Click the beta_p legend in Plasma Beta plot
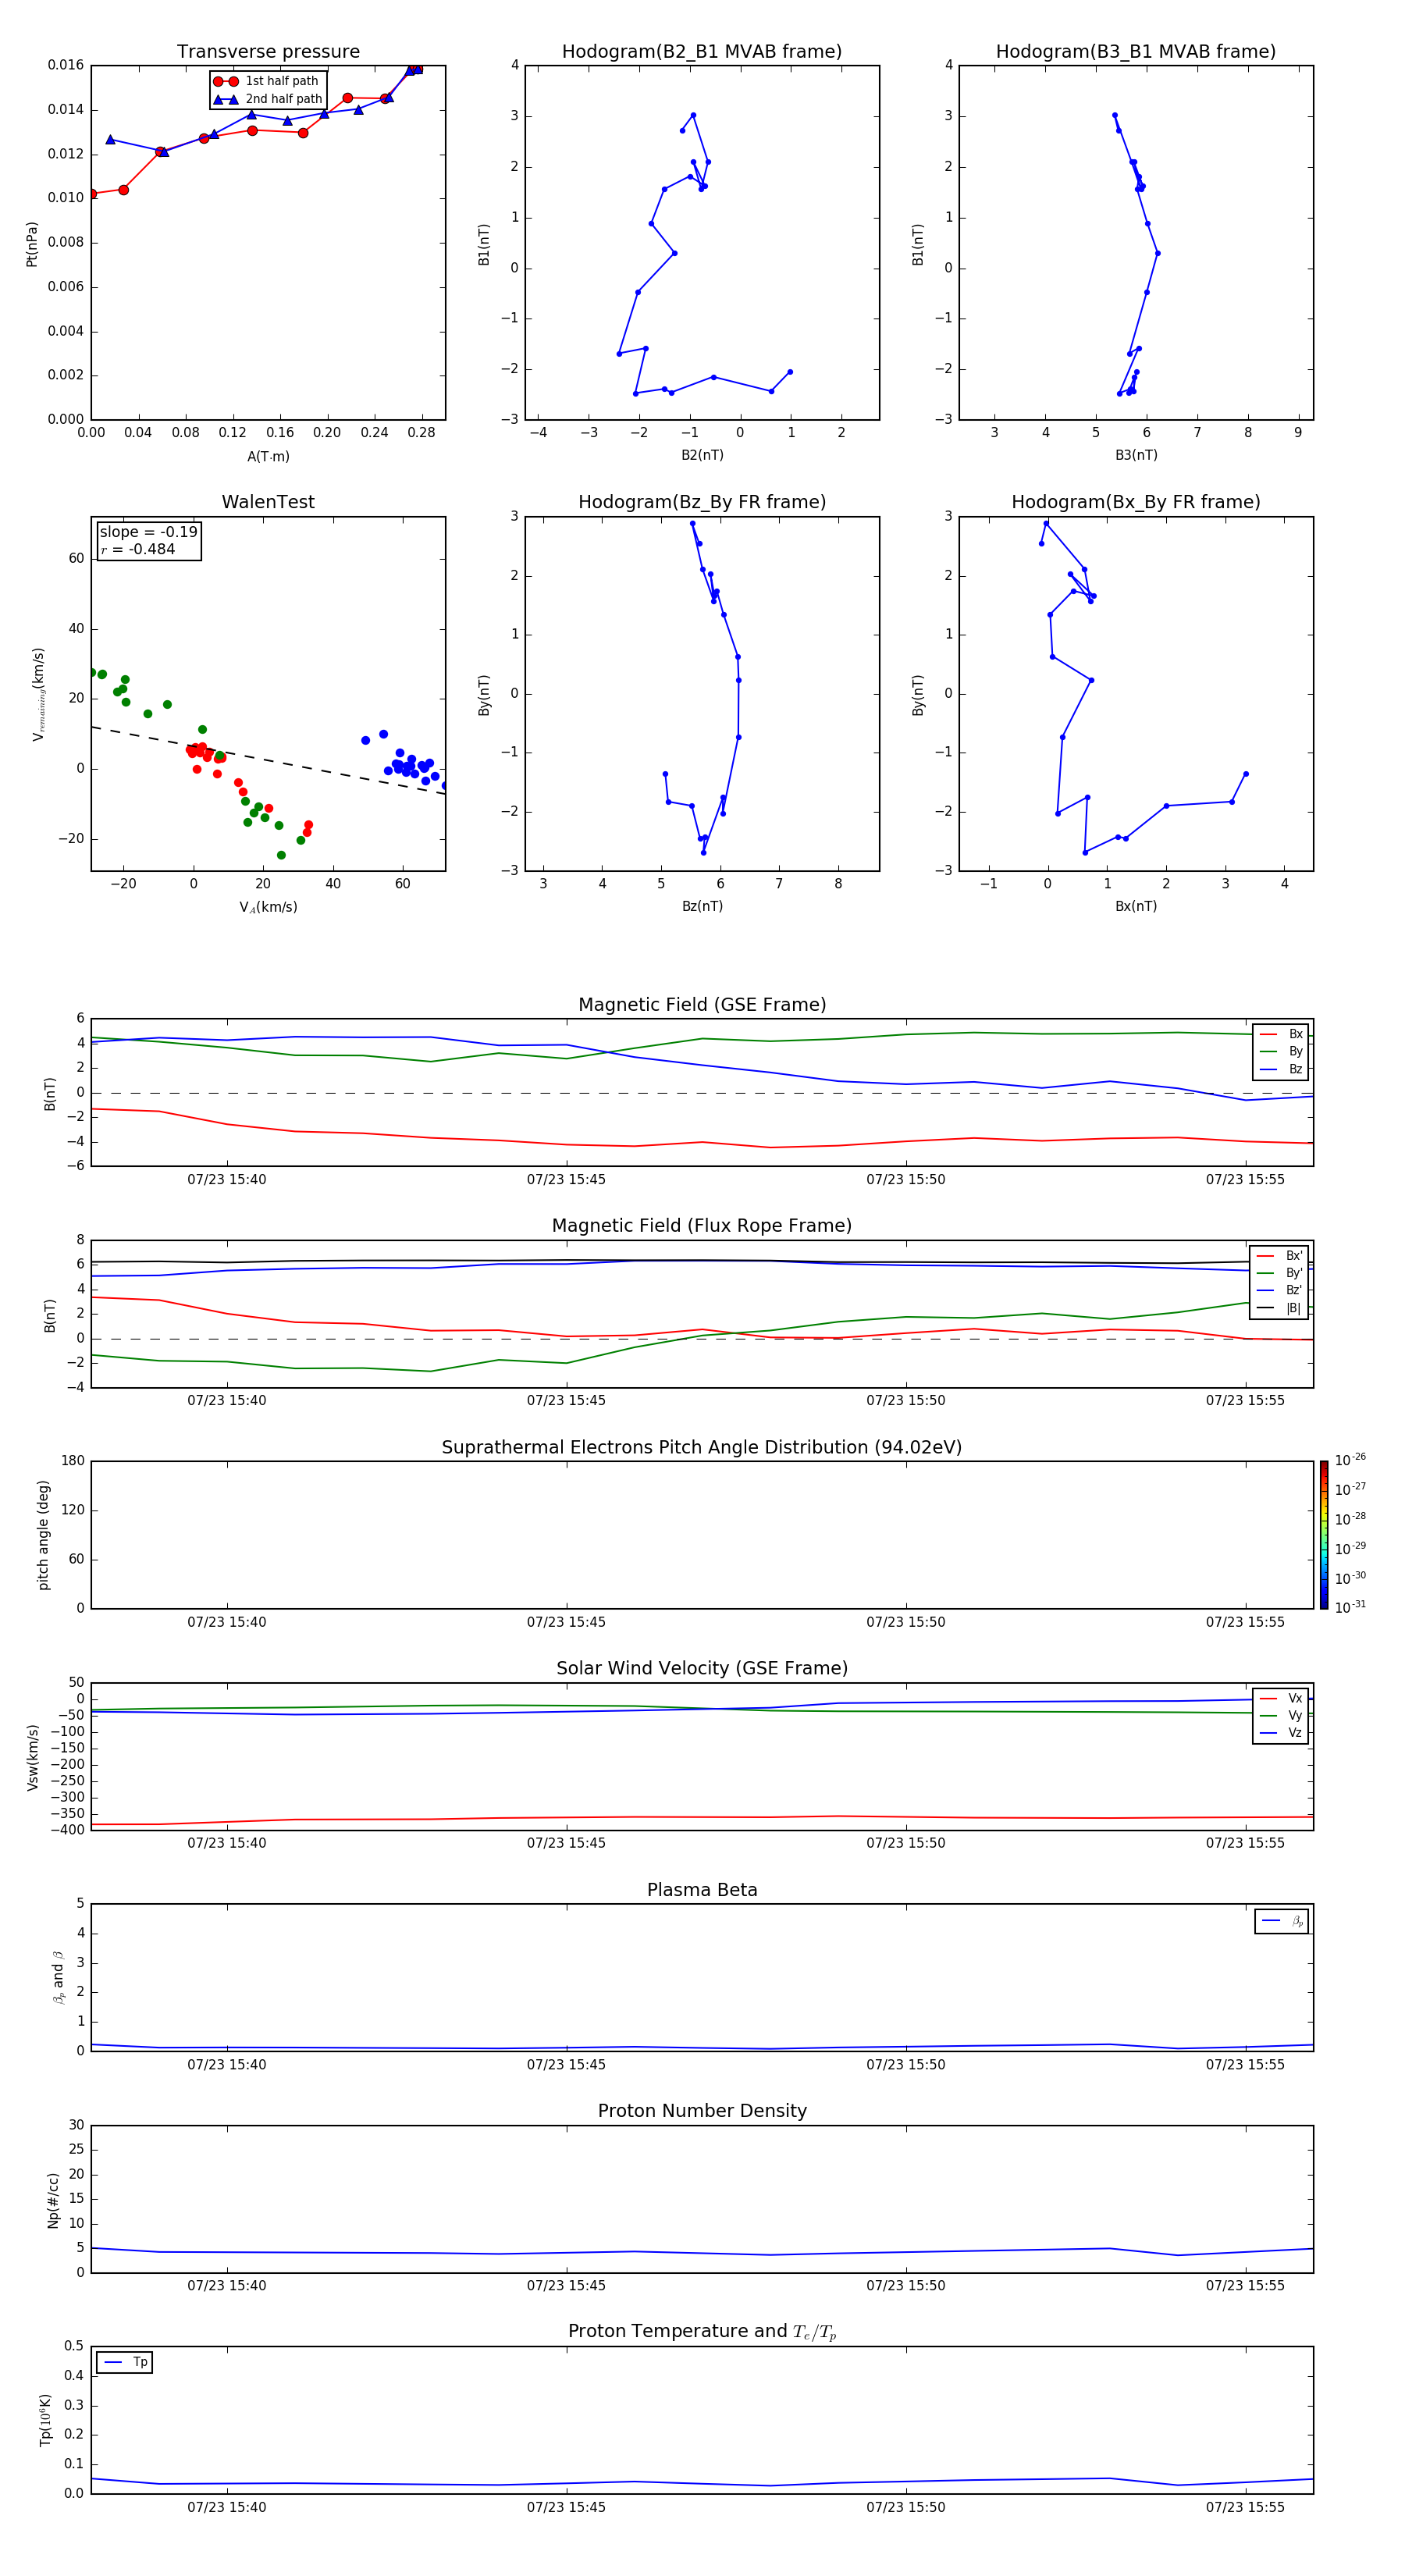 pyautogui.click(x=1282, y=1921)
